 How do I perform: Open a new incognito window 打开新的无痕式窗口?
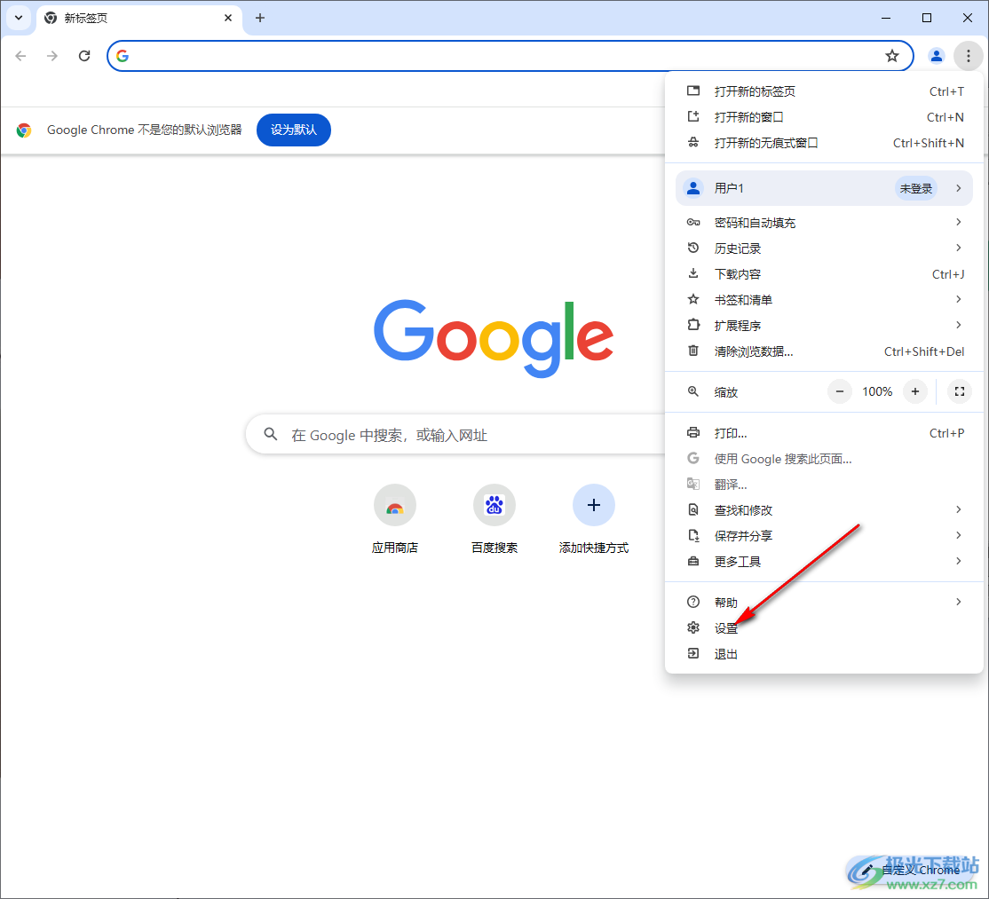[825, 143]
